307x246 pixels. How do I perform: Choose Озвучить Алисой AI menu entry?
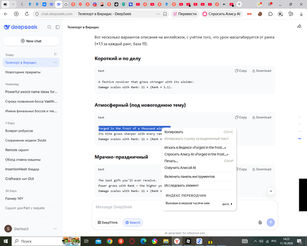tap(199, 168)
